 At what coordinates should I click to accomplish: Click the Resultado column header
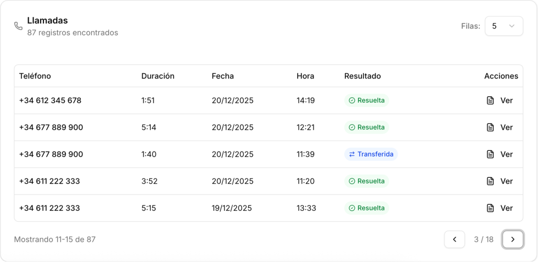[x=363, y=76]
